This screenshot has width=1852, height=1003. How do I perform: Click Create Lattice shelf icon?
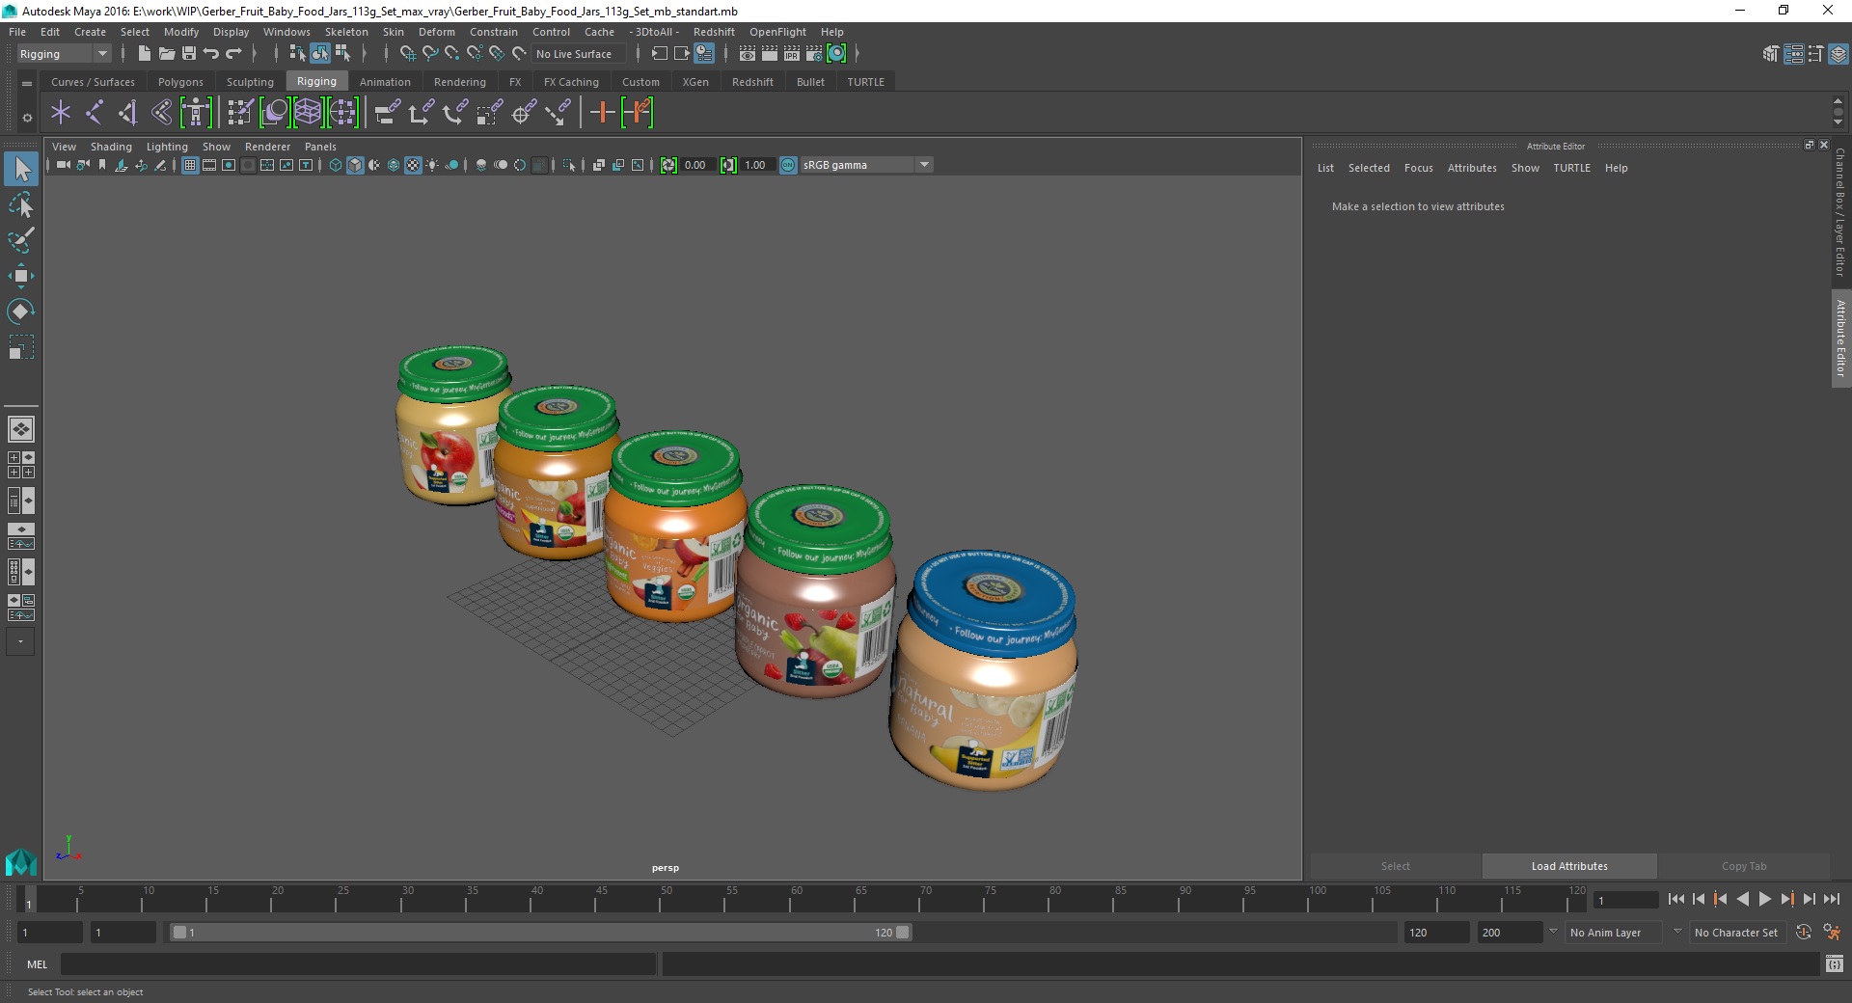pyautogui.click(x=308, y=113)
